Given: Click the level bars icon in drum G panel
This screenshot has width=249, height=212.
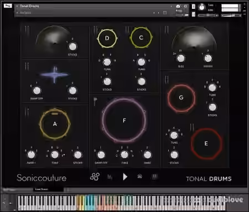Looking at the screenshot, I should (x=167, y=79).
